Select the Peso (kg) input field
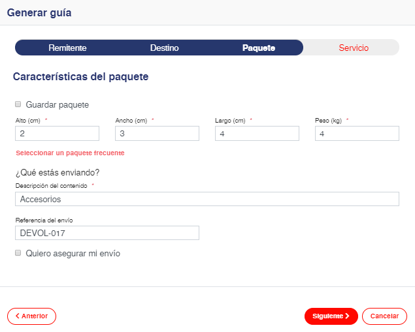 [357, 133]
